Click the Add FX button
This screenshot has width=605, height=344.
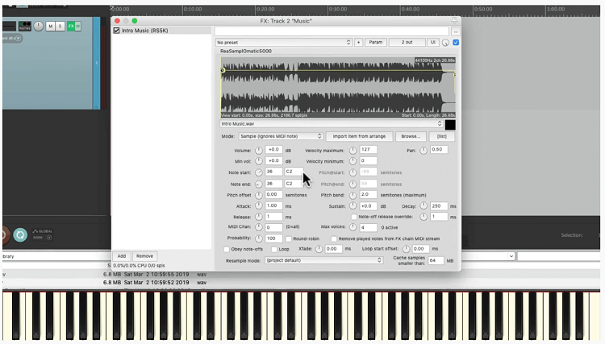122,256
